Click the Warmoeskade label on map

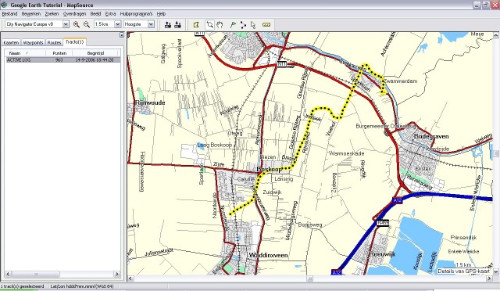tap(346, 153)
